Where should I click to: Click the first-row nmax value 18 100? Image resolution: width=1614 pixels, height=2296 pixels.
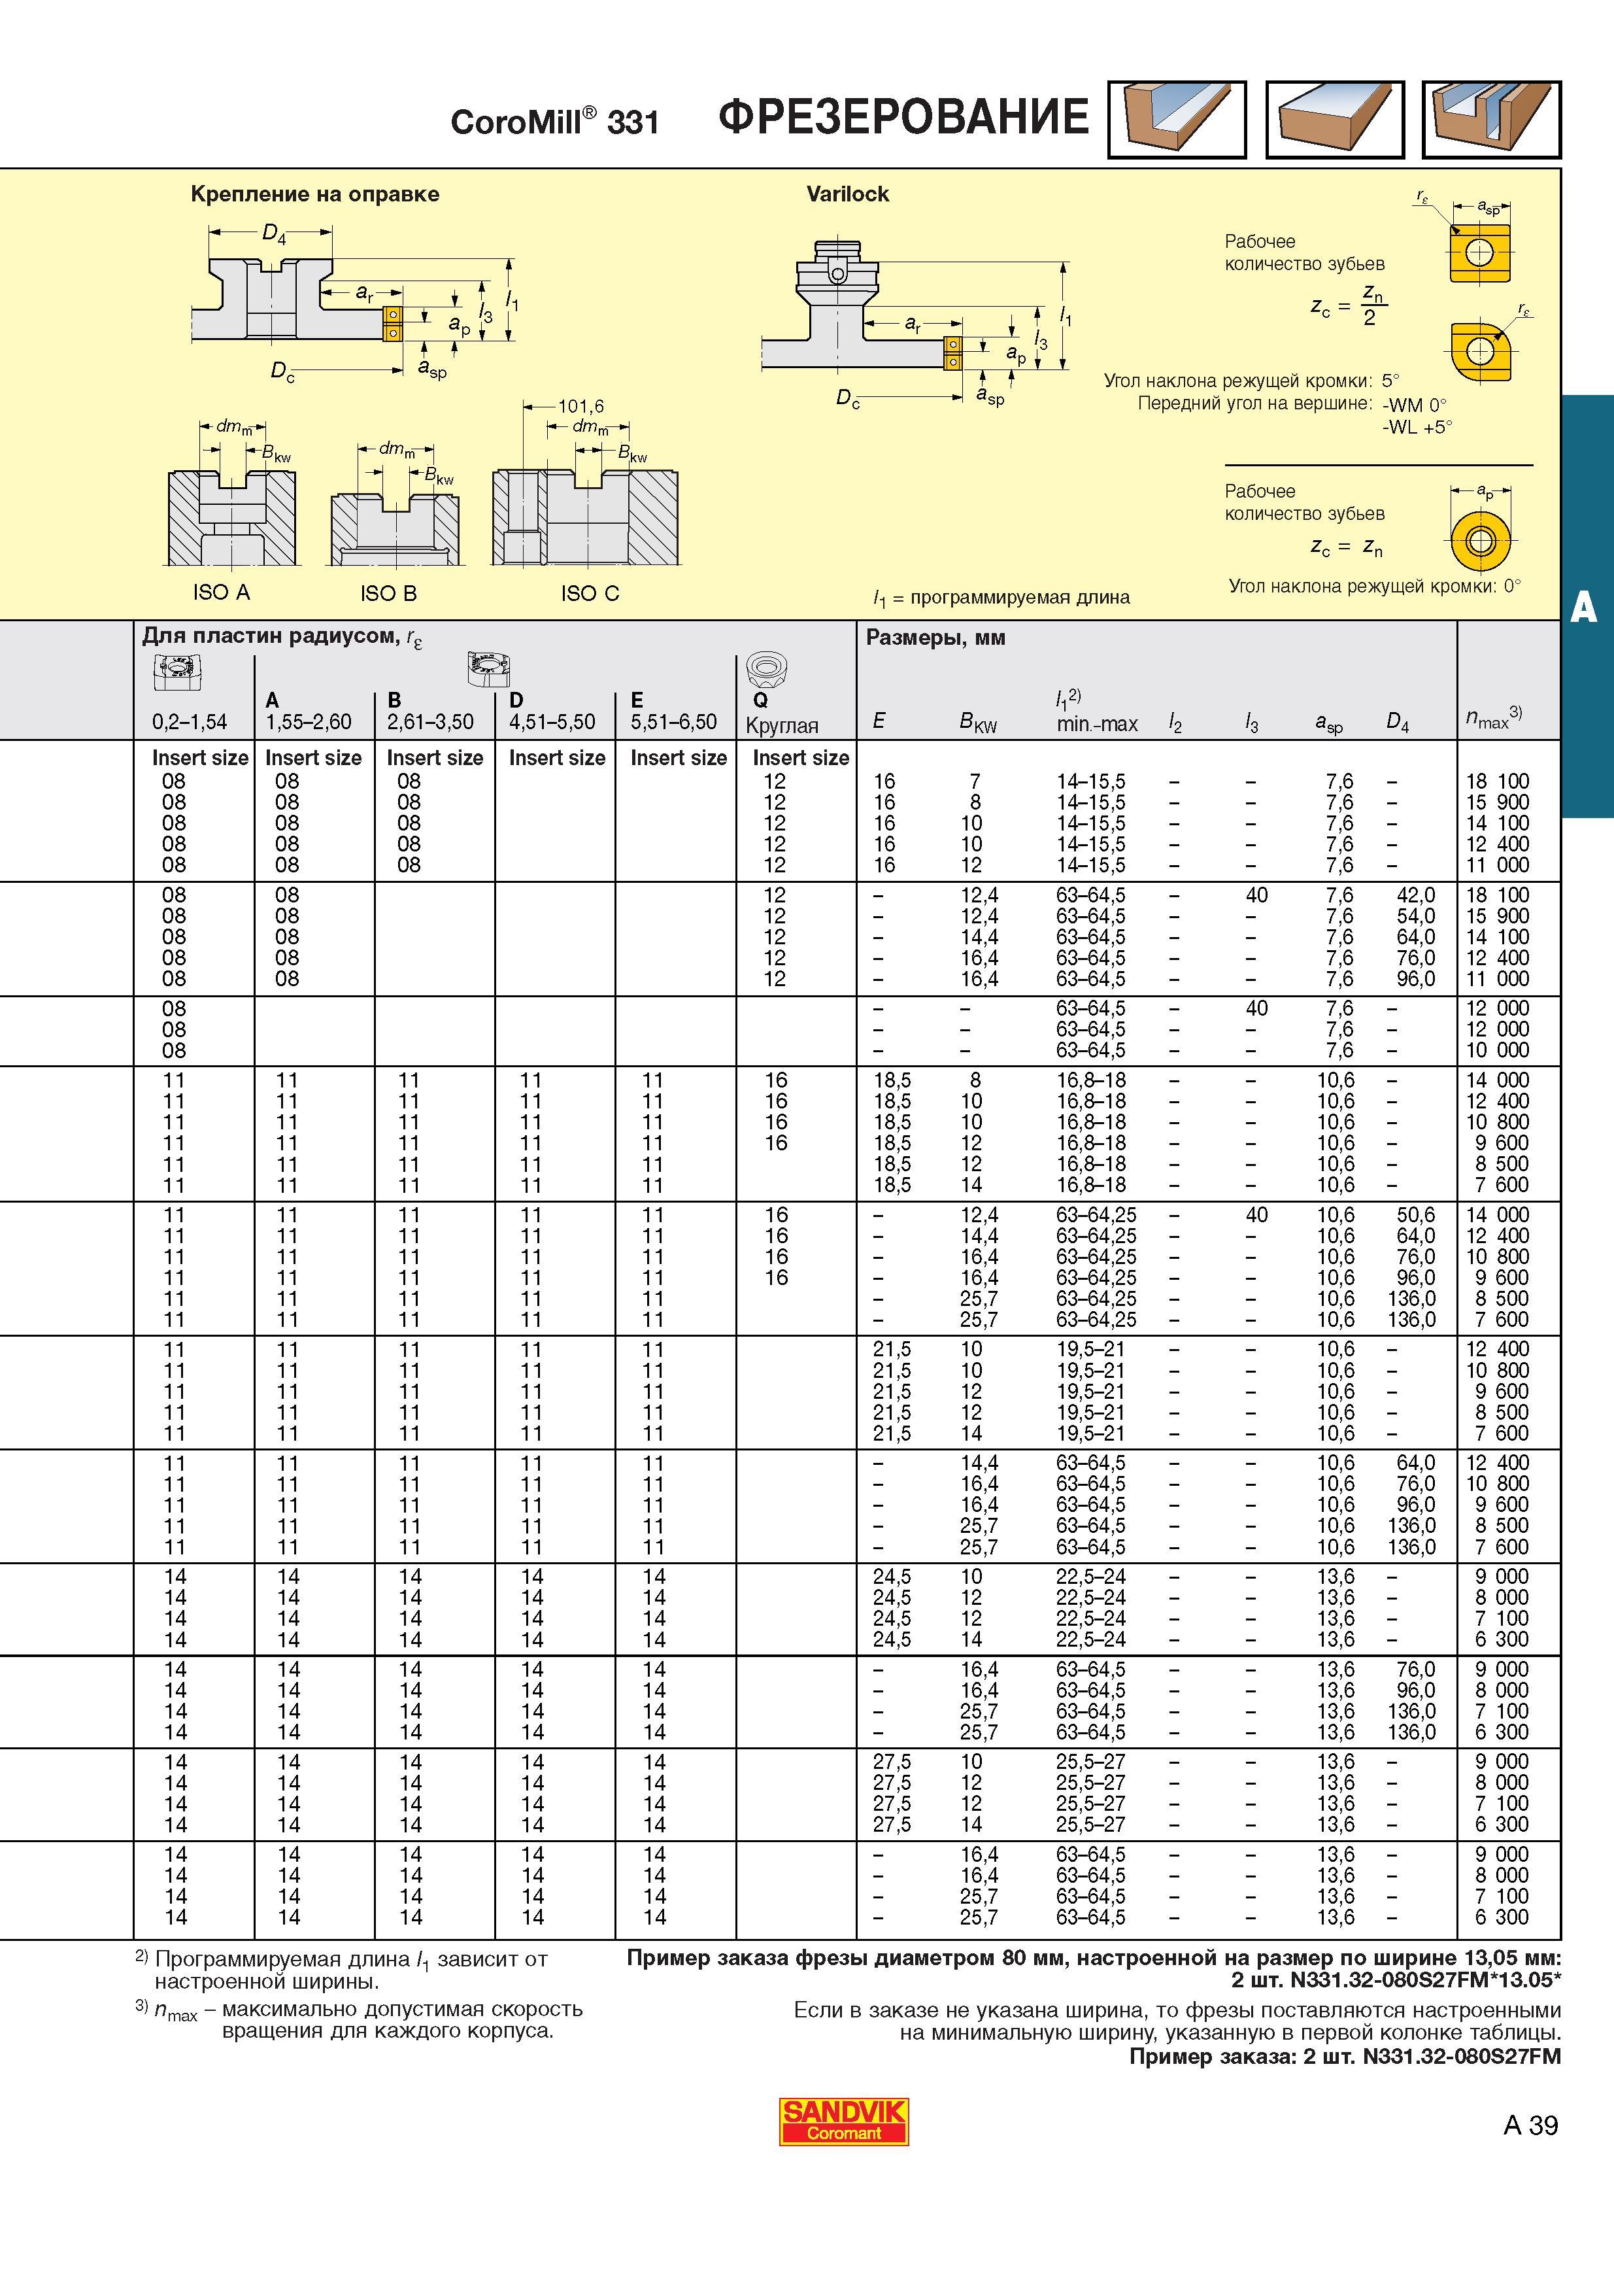(1497, 781)
